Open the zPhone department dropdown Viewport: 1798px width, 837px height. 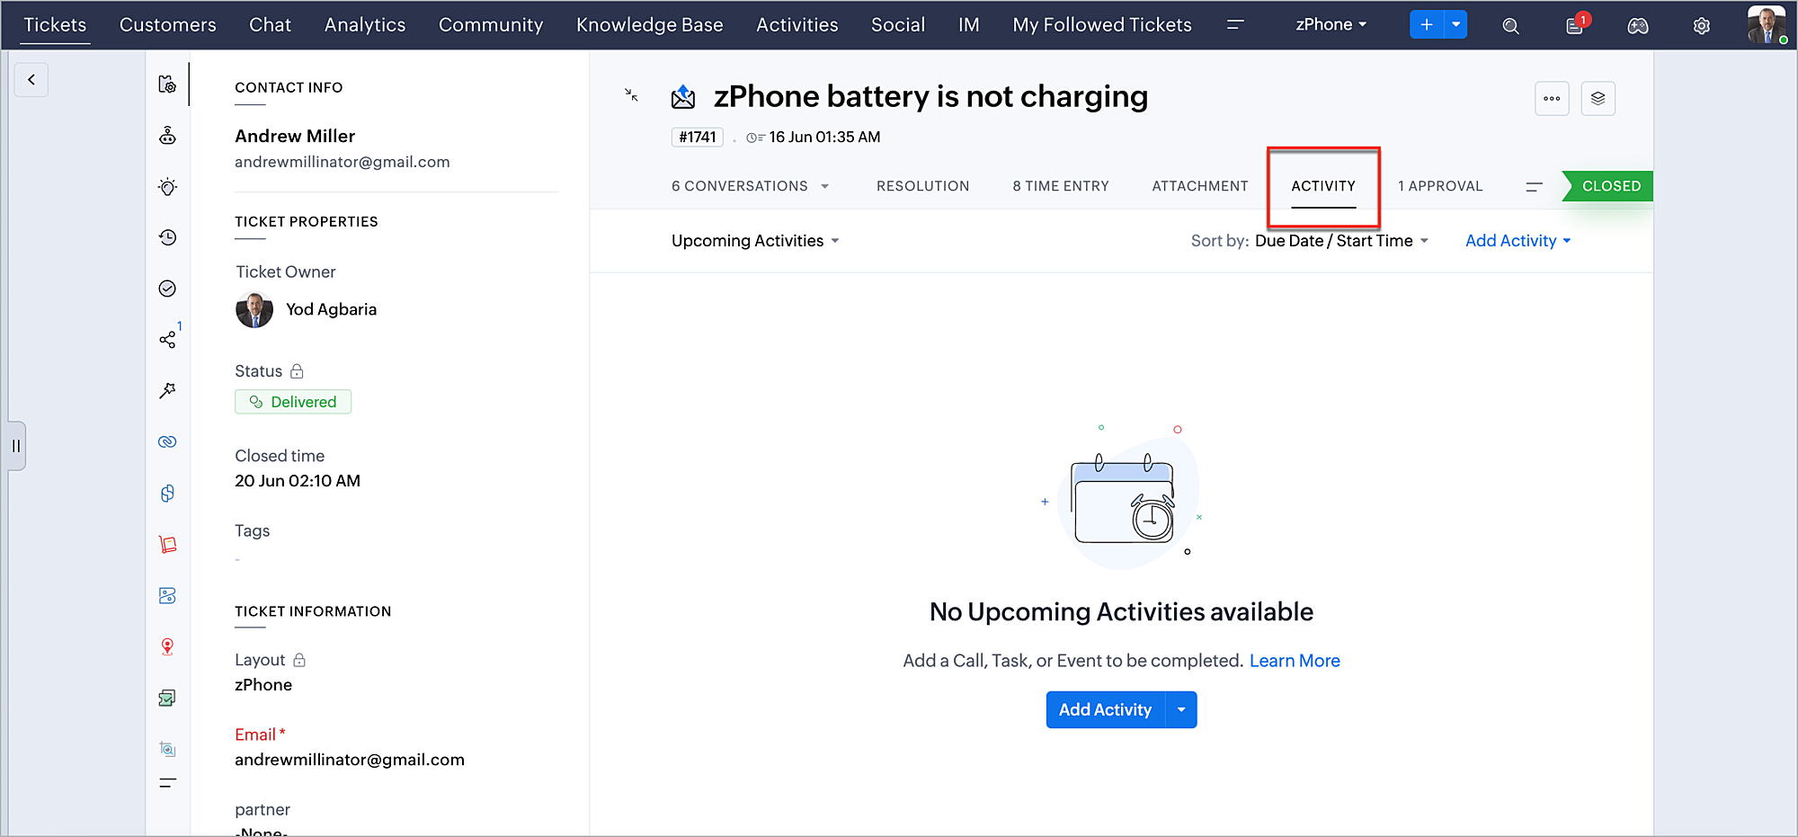[1331, 25]
